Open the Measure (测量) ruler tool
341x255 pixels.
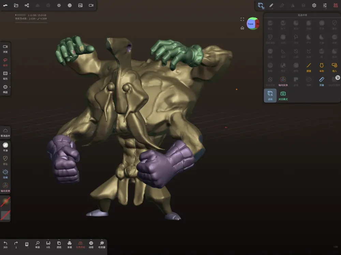point(322,81)
